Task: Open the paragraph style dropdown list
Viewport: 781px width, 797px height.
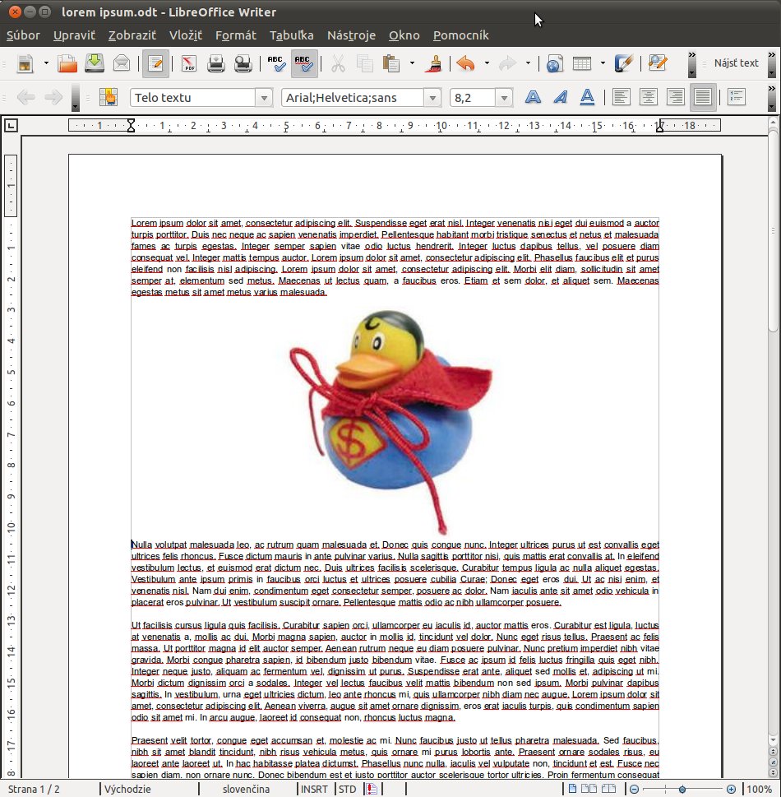Action: 264,98
